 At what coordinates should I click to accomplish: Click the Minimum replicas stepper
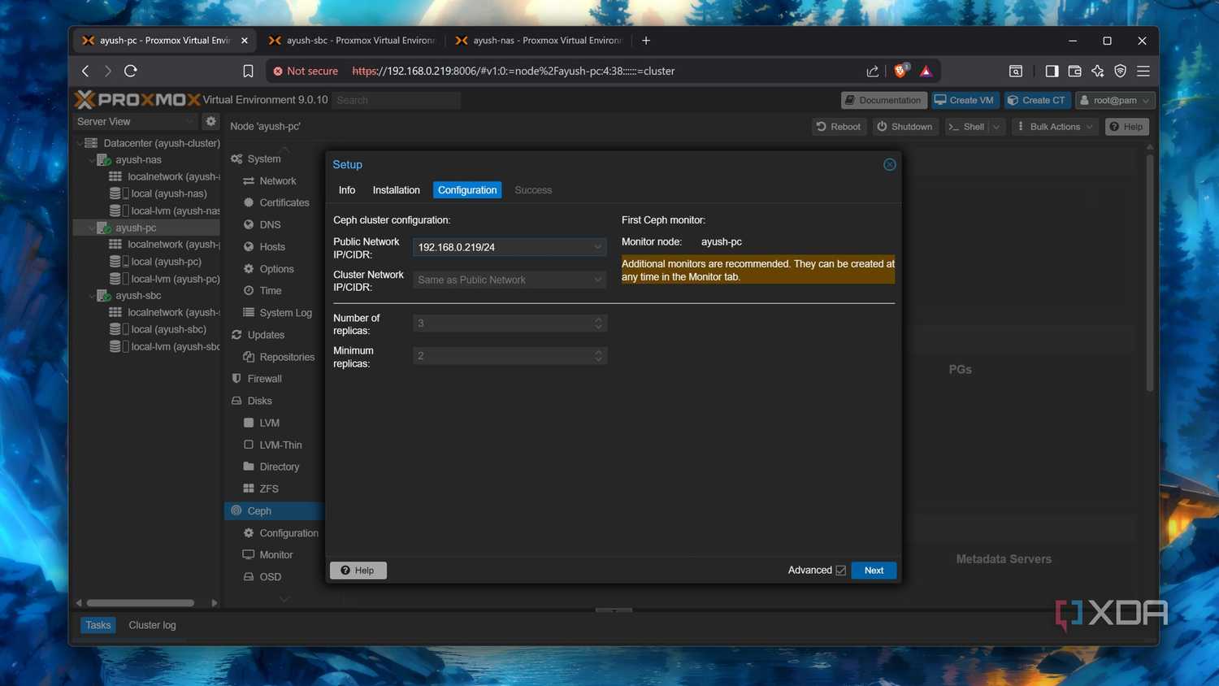click(598, 356)
